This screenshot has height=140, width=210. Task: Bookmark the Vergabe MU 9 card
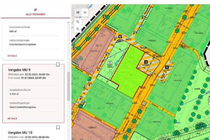click(x=58, y=65)
